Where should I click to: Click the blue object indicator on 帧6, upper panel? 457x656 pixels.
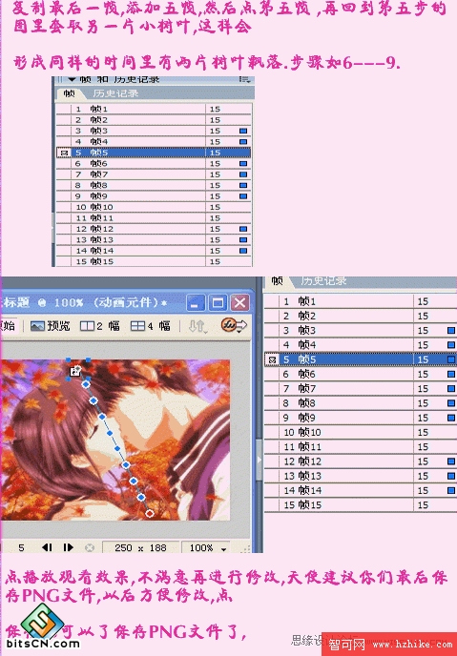click(x=243, y=164)
